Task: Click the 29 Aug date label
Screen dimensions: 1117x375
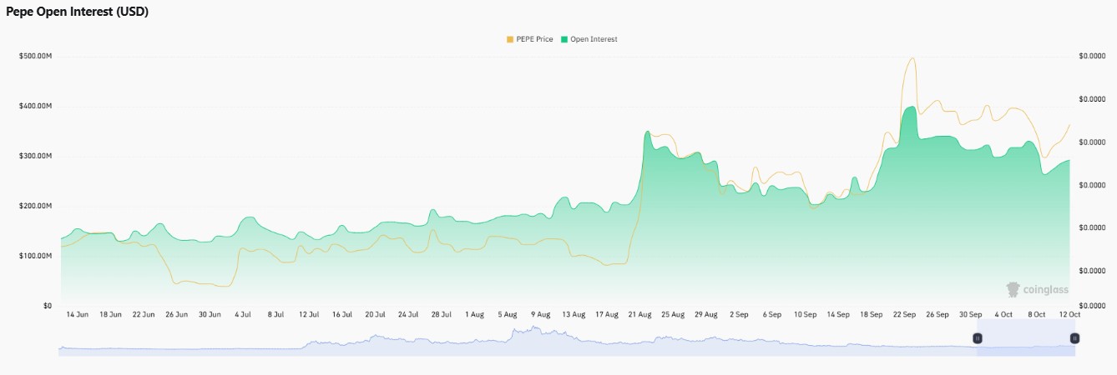Action: [x=706, y=314]
